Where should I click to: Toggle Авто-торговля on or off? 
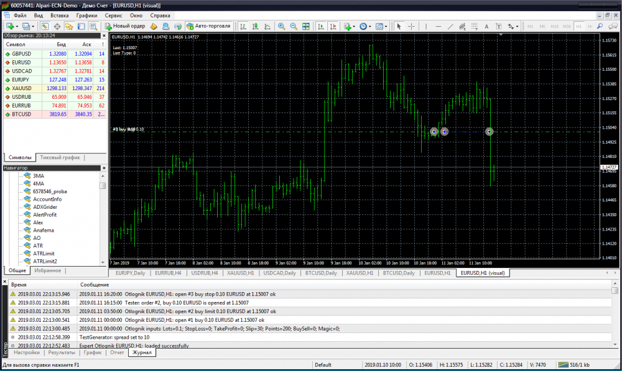[208, 26]
